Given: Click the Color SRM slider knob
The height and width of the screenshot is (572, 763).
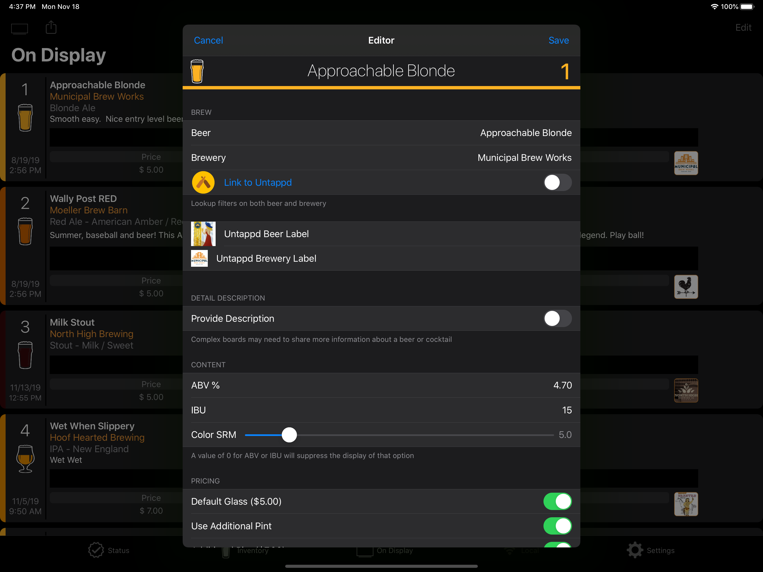Looking at the screenshot, I should click(x=289, y=435).
